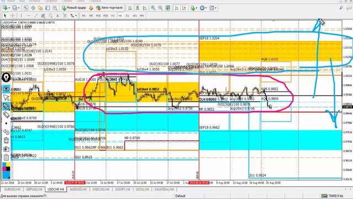Image resolution: width=353 pixels, height=199 pixels.
Task: Open the Market Watch window icon
Action: [26, 8]
